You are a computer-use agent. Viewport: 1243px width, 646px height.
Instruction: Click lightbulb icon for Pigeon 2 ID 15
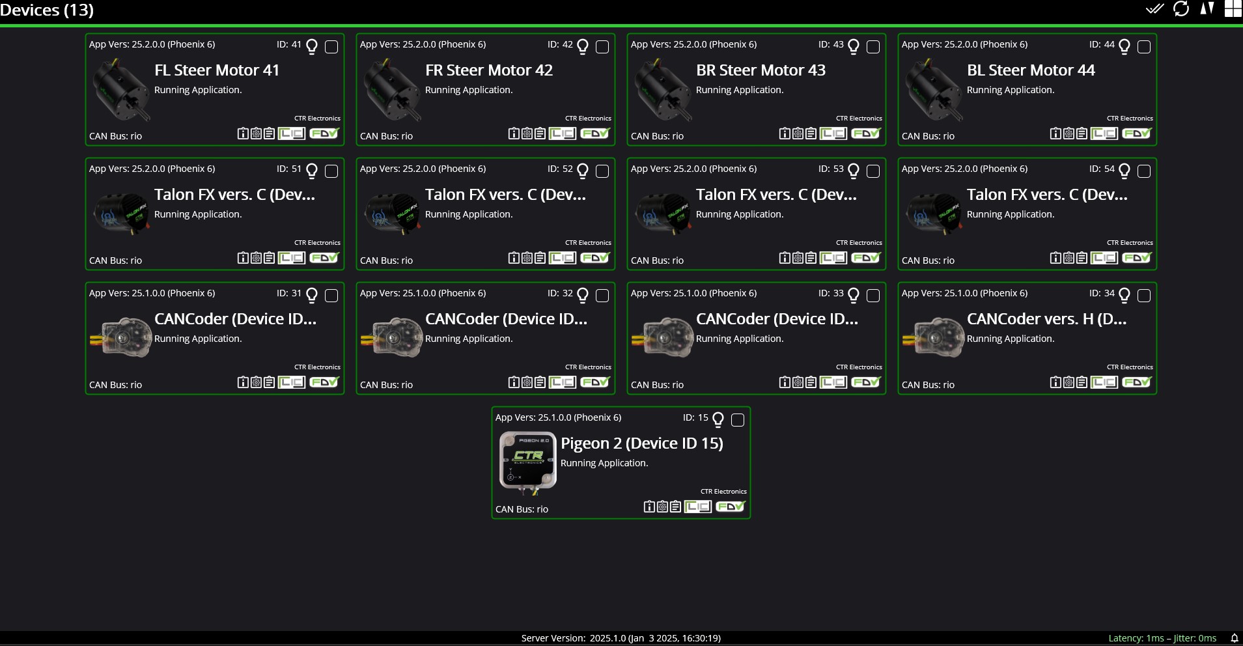[x=718, y=419]
